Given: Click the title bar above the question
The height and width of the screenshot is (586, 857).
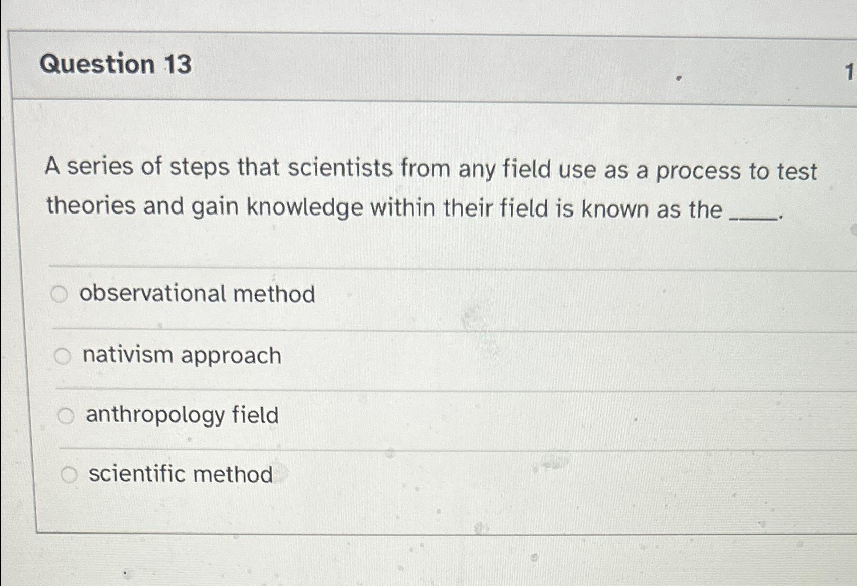Looking at the screenshot, I should click(429, 65).
